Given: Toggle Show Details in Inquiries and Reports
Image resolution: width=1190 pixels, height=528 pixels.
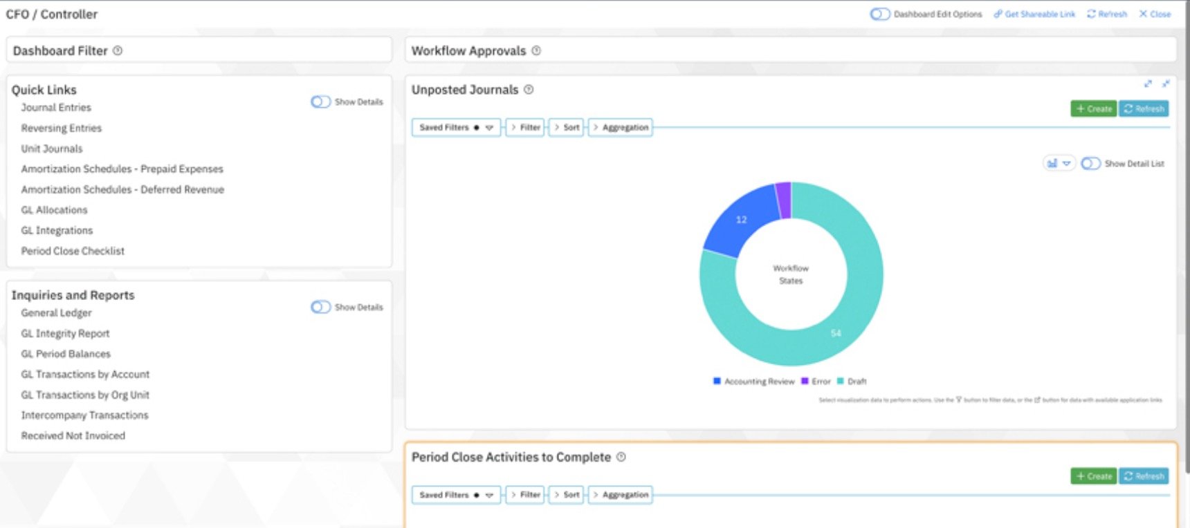Looking at the screenshot, I should (x=320, y=307).
